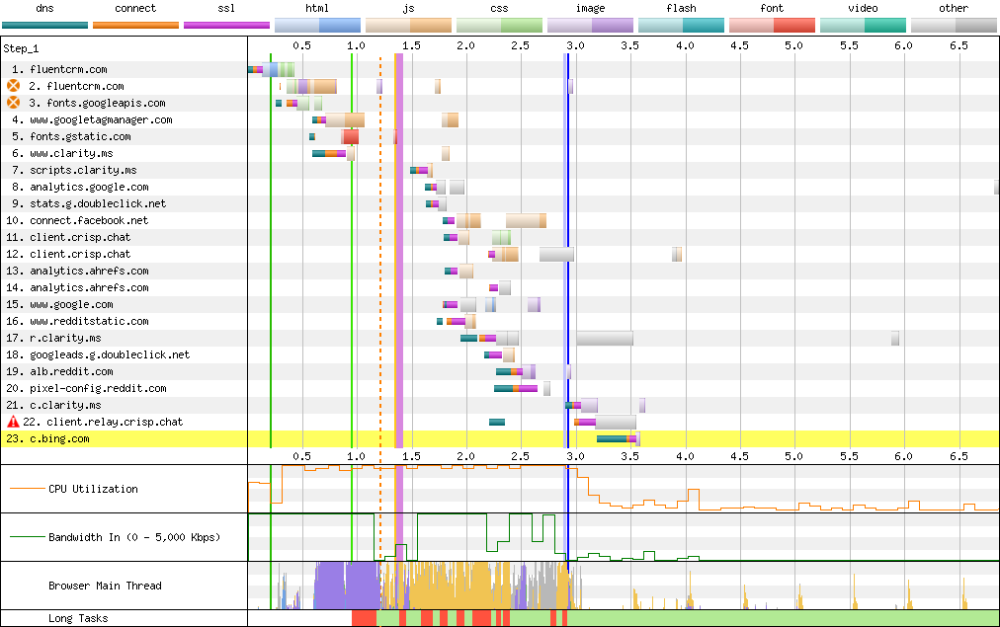Click the pixel-config.reddit.com connection bar
This screenshot has width=1000, height=627.
pos(515,388)
